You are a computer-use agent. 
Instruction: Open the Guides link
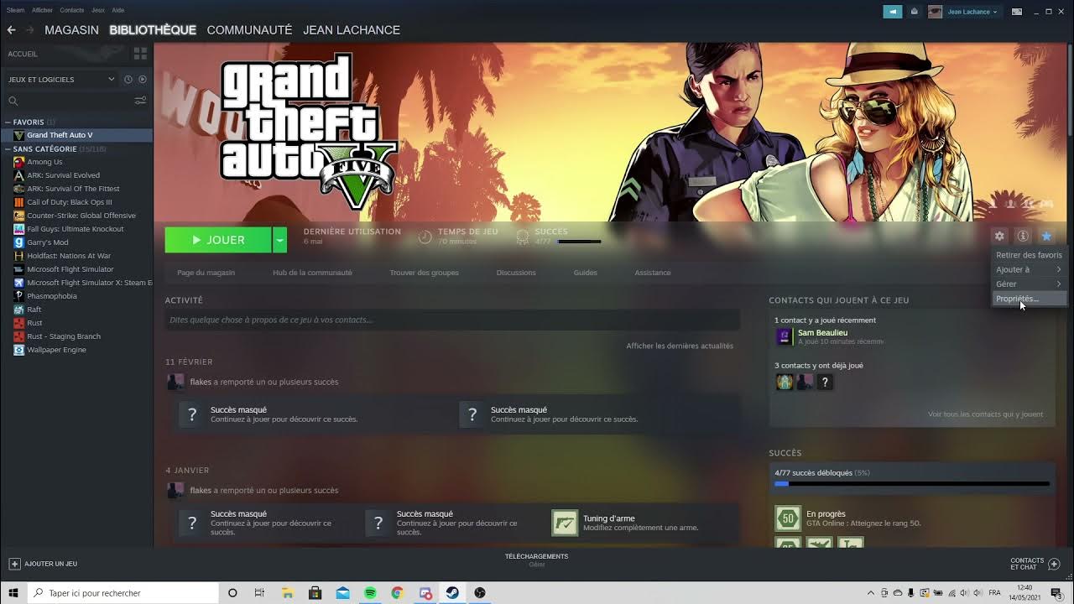[x=586, y=273]
